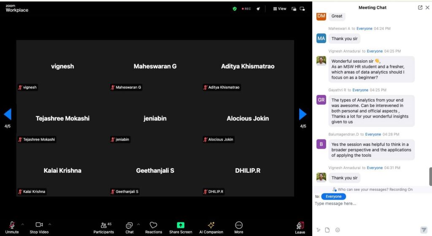Image resolution: width=432 pixels, height=236 pixels.
Task: Stop Video from the toolbar
Action: [x=39, y=227]
